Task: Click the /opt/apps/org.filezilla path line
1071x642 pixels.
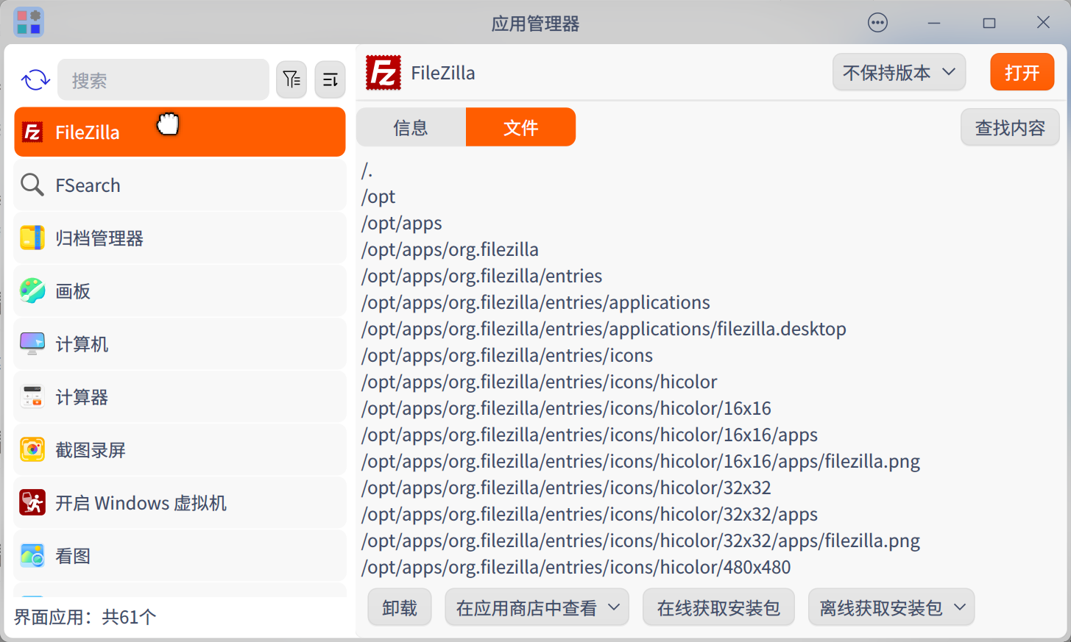Action: coord(450,250)
